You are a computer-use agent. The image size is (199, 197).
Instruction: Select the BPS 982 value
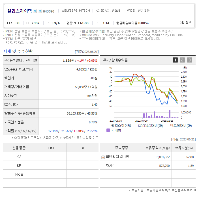(x=33, y=23)
